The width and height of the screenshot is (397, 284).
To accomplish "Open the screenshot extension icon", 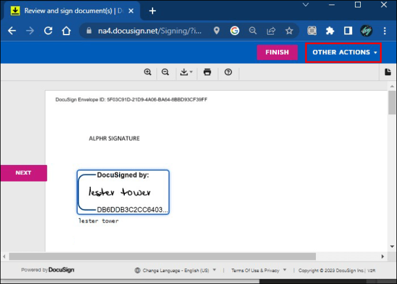I will (312, 31).
